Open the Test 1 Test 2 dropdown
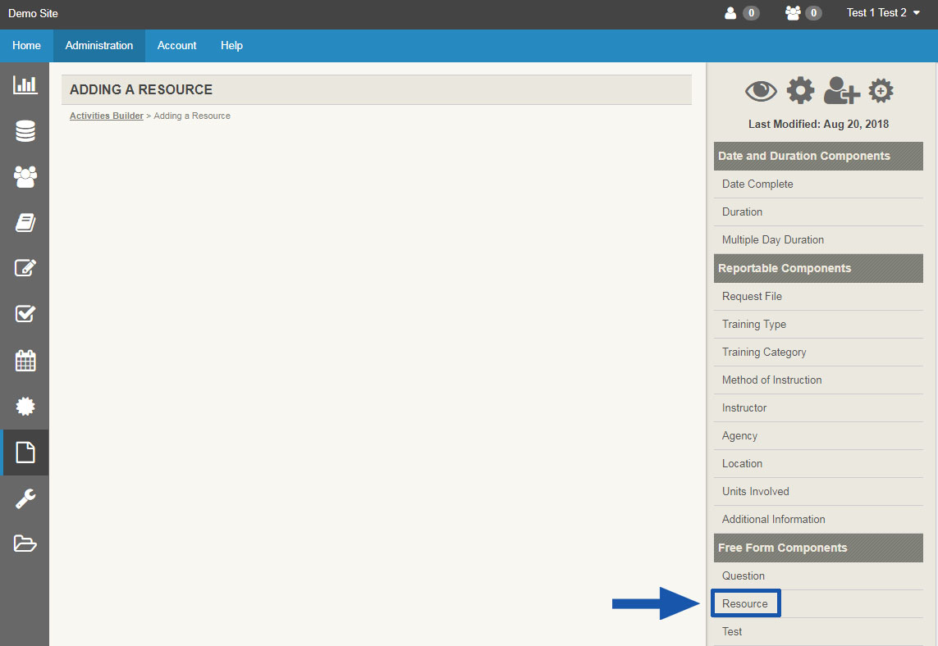The image size is (938, 646). point(883,12)
